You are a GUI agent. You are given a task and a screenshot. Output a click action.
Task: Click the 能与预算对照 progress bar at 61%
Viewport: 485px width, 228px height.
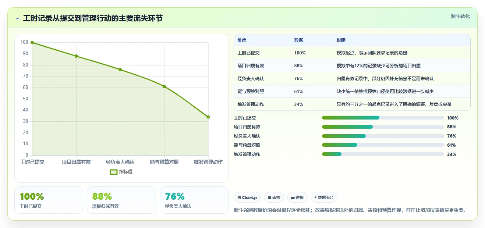click(x=383, y=145)
